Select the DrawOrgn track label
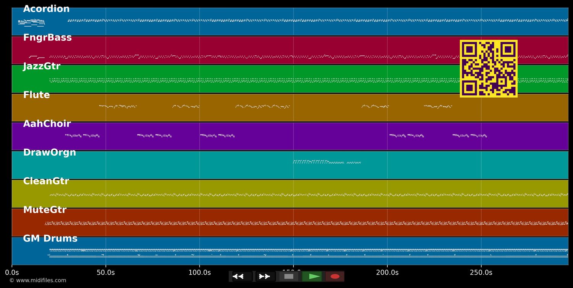 [50, 153]
